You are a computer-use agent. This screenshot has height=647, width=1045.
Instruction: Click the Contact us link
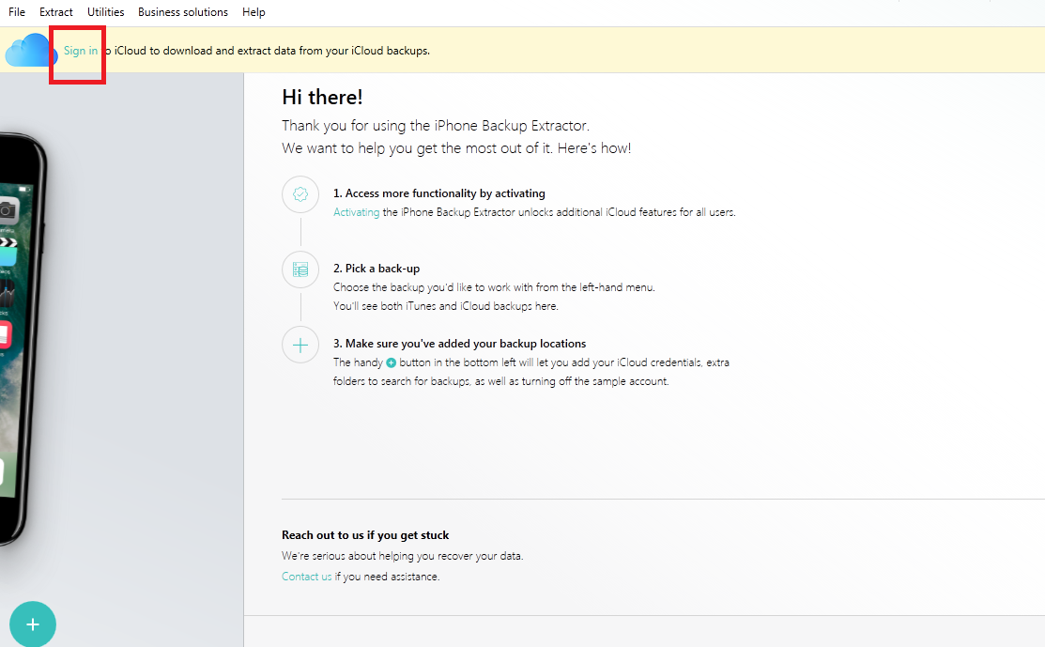[307, 577]
